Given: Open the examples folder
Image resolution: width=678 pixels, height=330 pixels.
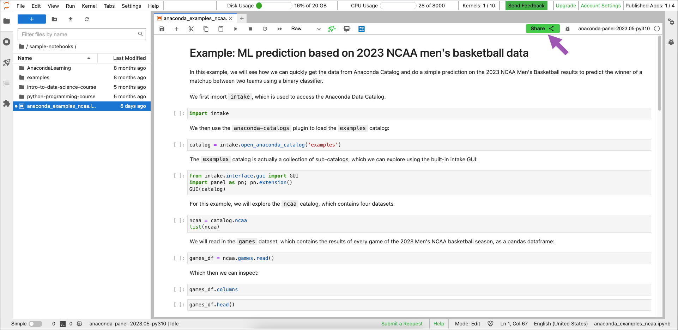Looking at the screenshot, I should 82,77.
